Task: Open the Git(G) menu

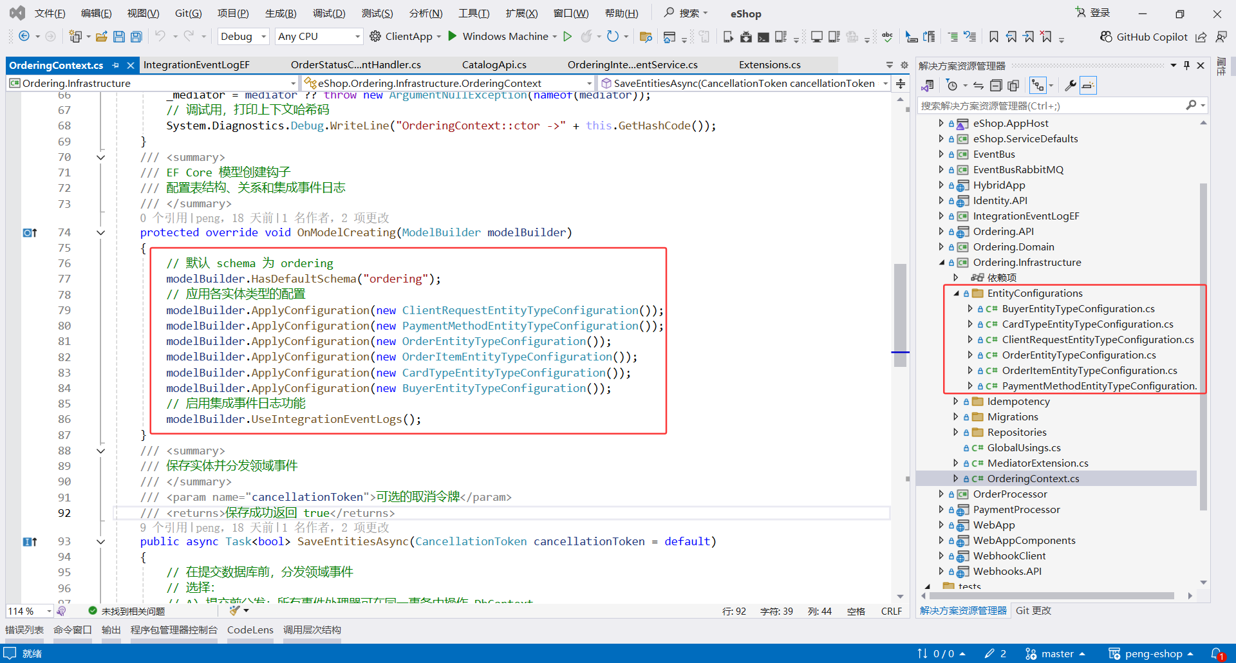Action: [188, 14]
